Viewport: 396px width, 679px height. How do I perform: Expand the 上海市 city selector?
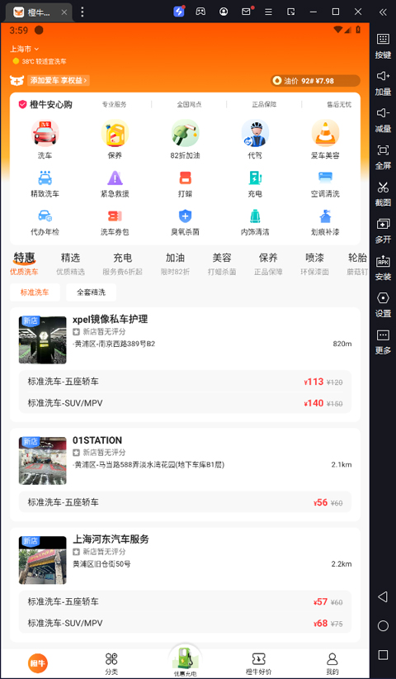[26, 49]
